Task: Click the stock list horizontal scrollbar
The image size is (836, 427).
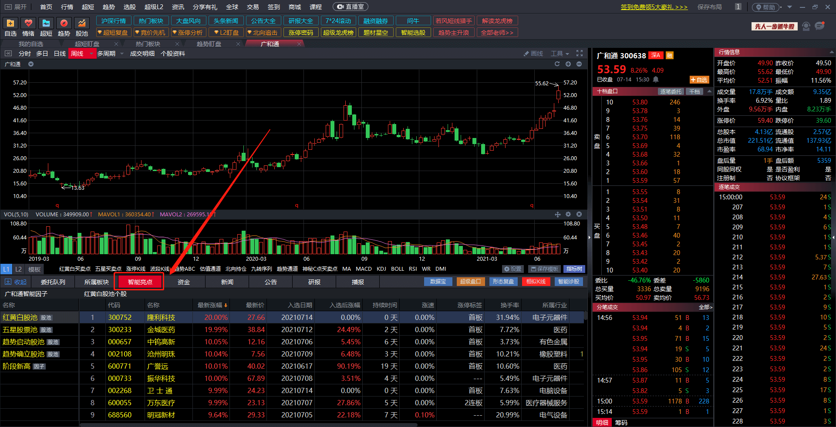Action: click(248, 425)
